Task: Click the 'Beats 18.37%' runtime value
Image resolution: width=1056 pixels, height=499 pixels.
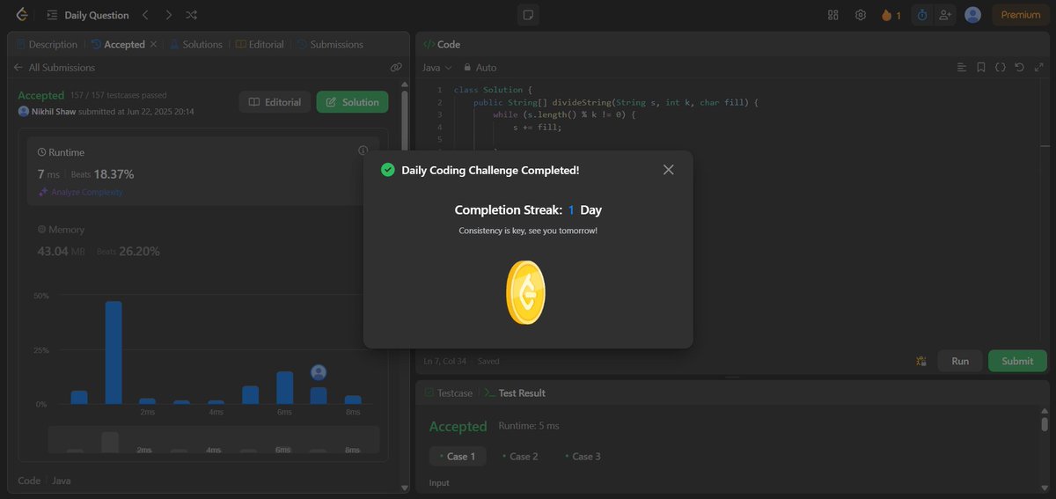Action: [103, 174]
